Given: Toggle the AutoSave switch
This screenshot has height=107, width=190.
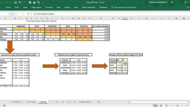Looking at the screenshot, I should coord(9,2).
